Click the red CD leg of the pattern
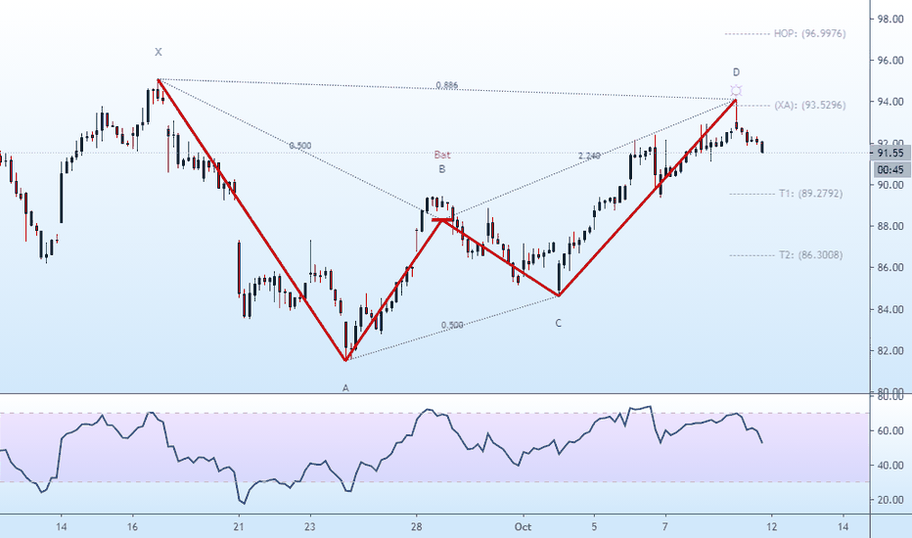This screenshot has height=538, width=912. (x=648, y=198)
